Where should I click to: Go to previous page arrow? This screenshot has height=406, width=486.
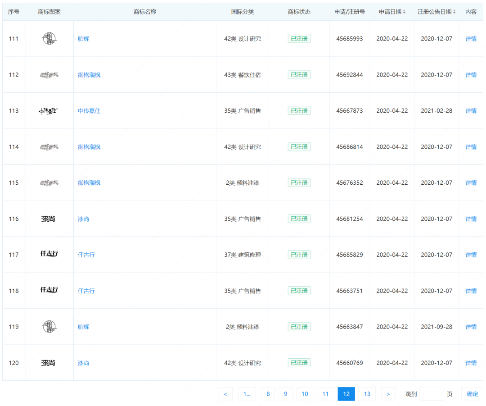pos(225,394)
